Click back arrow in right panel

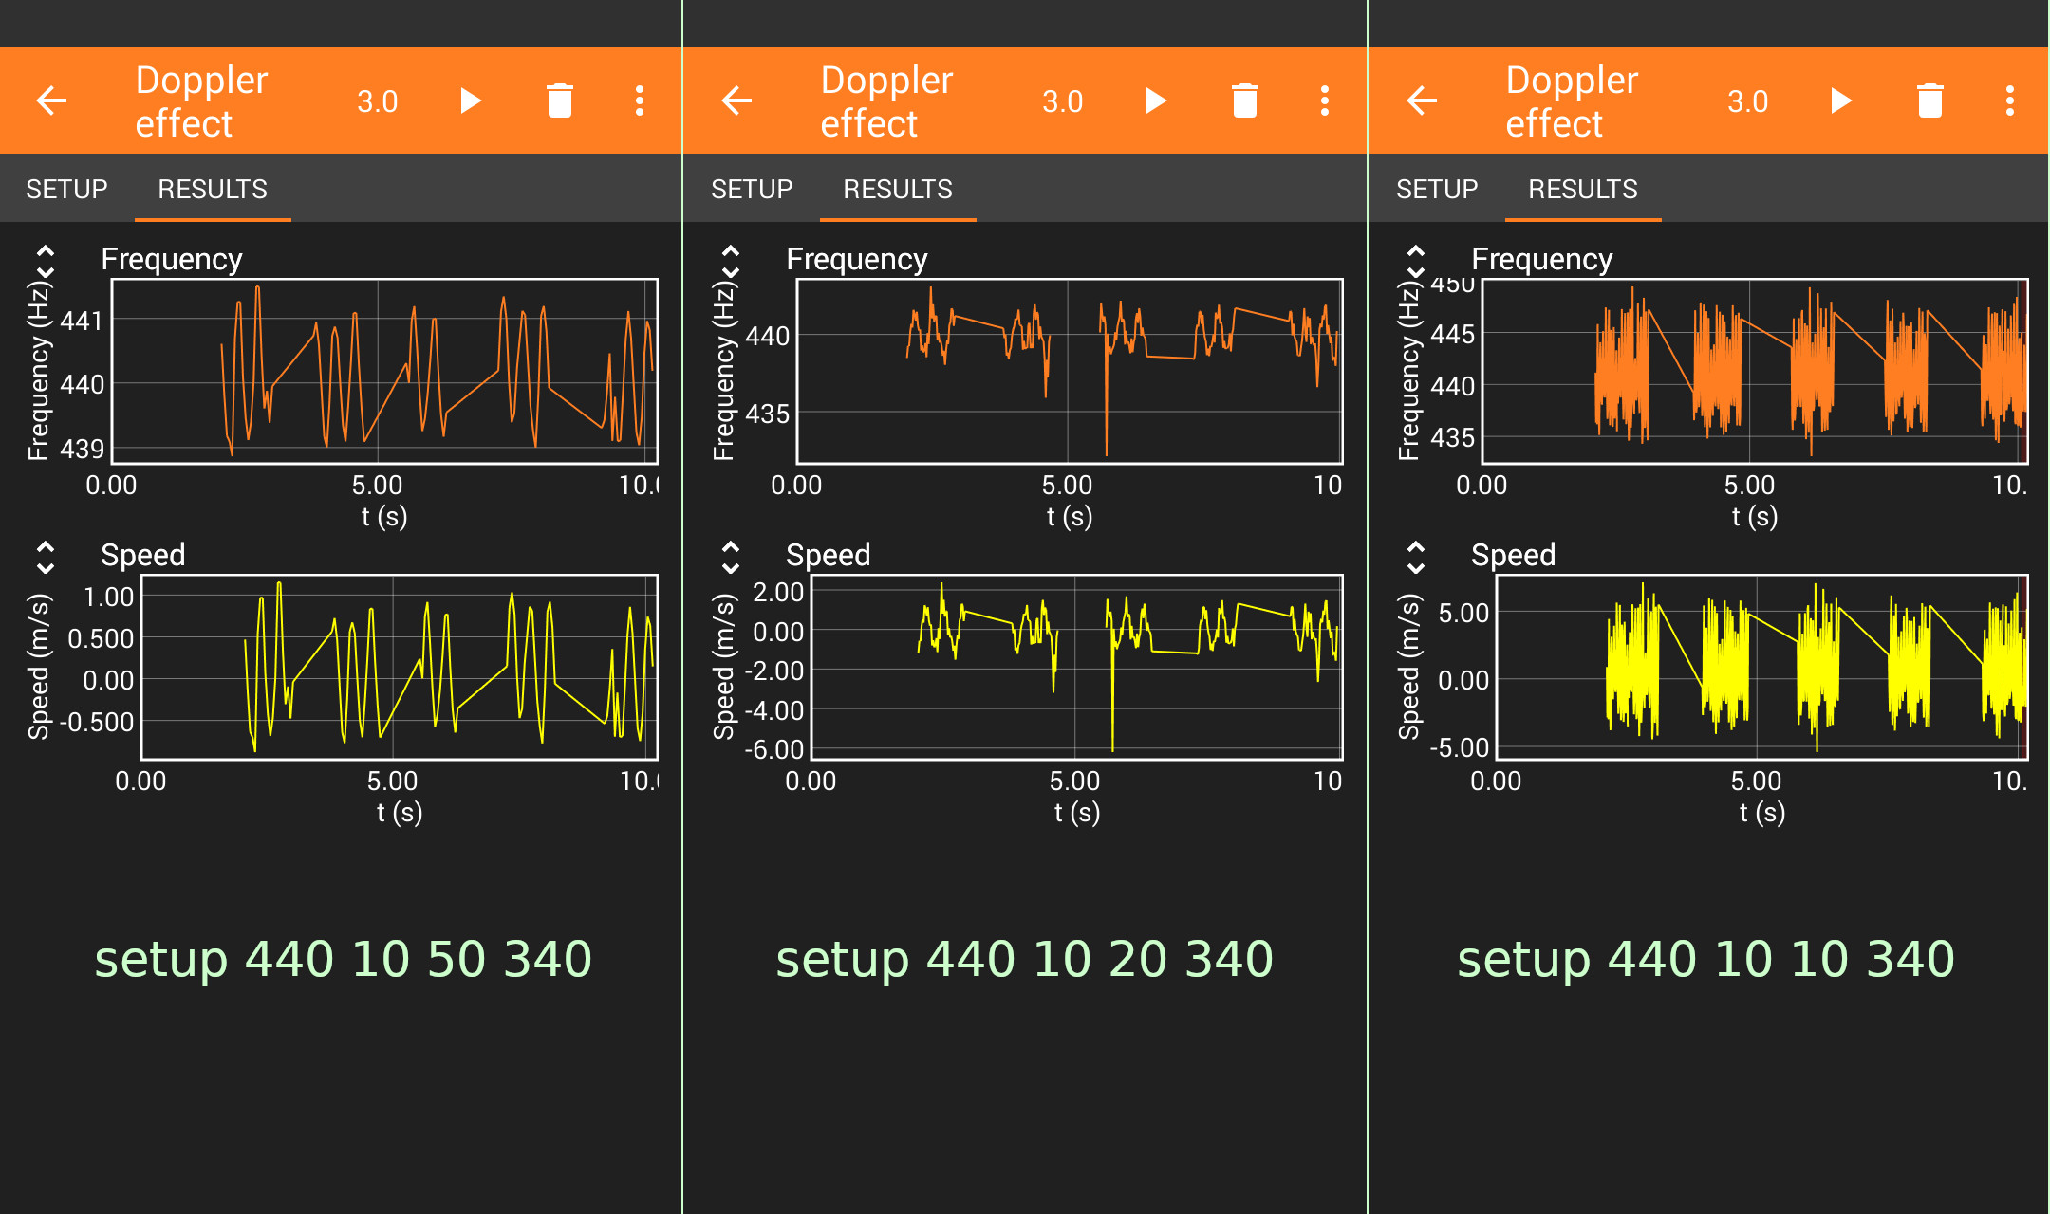pyautogui.click(x=1422, y=101)
